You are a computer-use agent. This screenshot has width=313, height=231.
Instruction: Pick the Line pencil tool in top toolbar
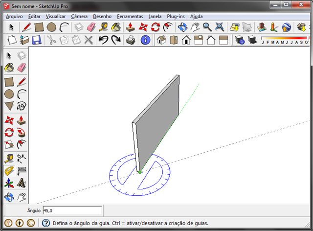click(26, 27)
